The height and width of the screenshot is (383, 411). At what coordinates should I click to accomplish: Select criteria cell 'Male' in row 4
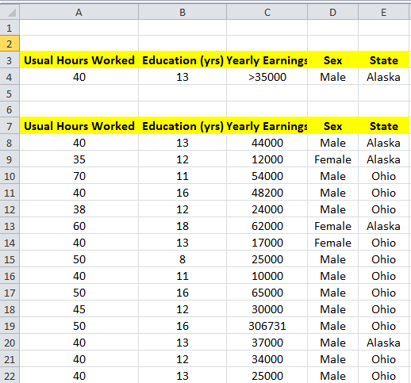pyautogui.click(x=332, y=77)
